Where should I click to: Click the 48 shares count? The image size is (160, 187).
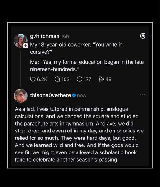pos(108,79)
